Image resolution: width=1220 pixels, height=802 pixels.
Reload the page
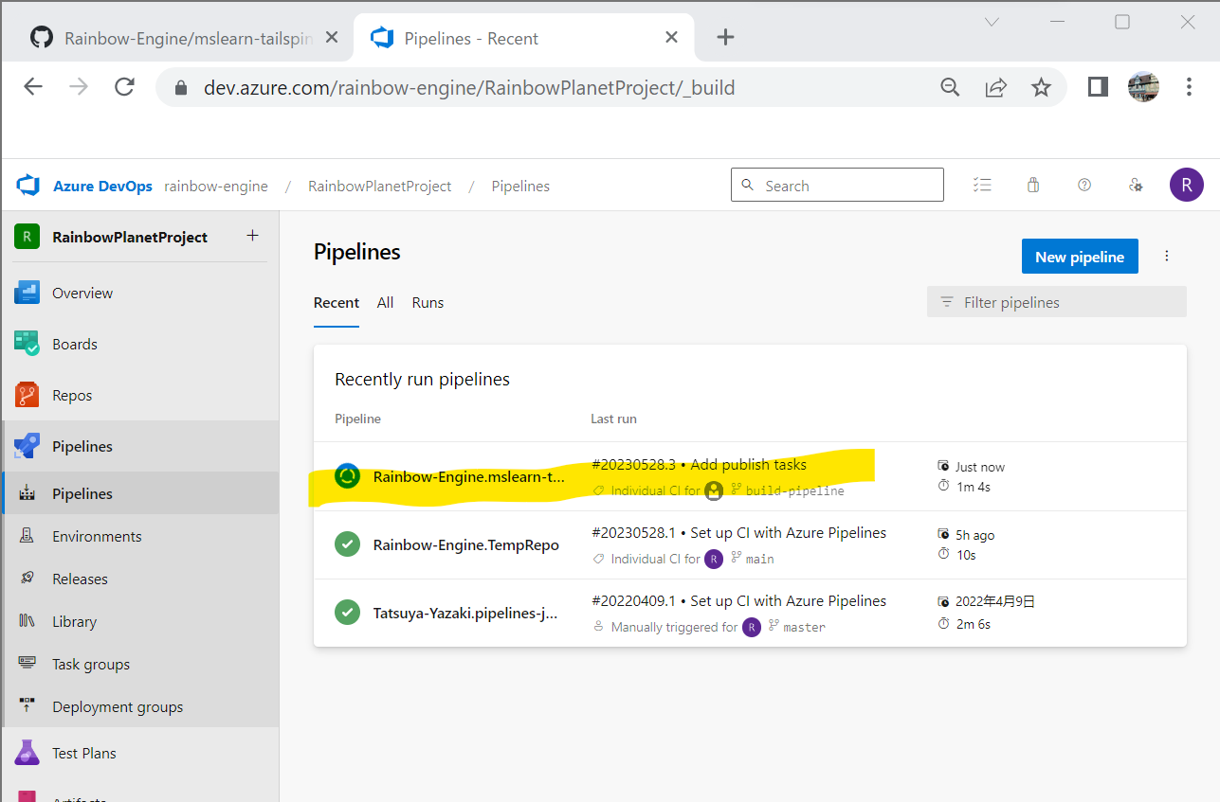pos(124,87)
